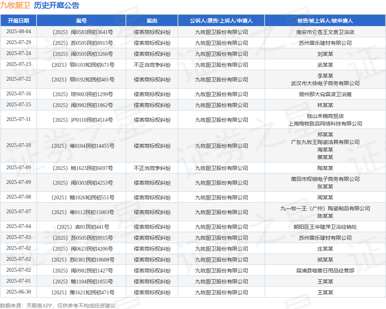Click defendant 熊某某
The width and height of the screenshot is (386, 309).
325,260
